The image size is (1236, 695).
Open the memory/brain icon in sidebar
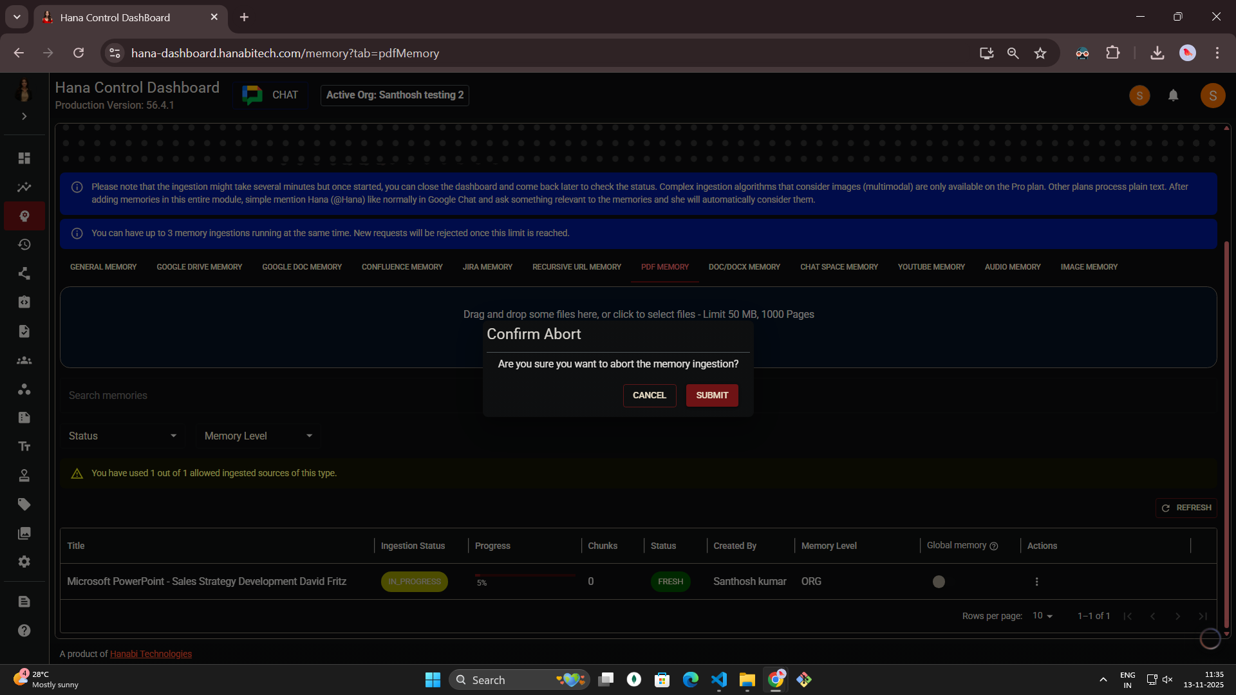[x=24, y=216]
